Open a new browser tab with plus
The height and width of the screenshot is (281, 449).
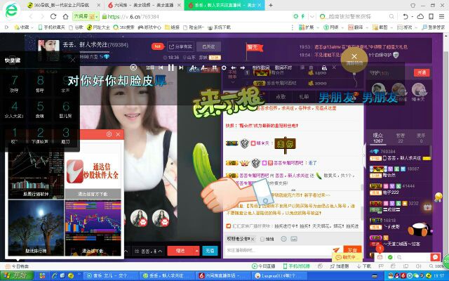coord(271,5)
